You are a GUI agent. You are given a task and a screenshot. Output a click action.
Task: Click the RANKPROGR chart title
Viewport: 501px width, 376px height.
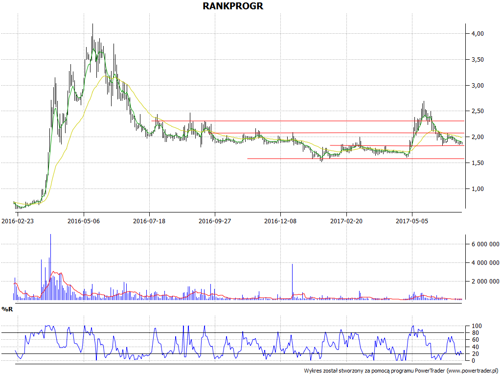coord(233,6)
